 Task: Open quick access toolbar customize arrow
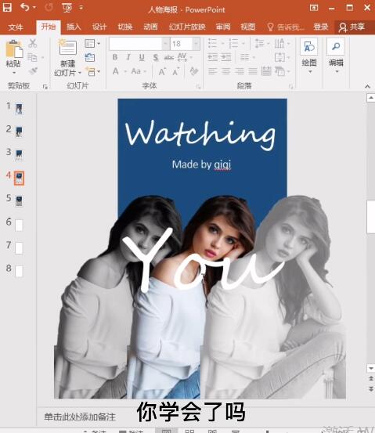tap(81, 8)
